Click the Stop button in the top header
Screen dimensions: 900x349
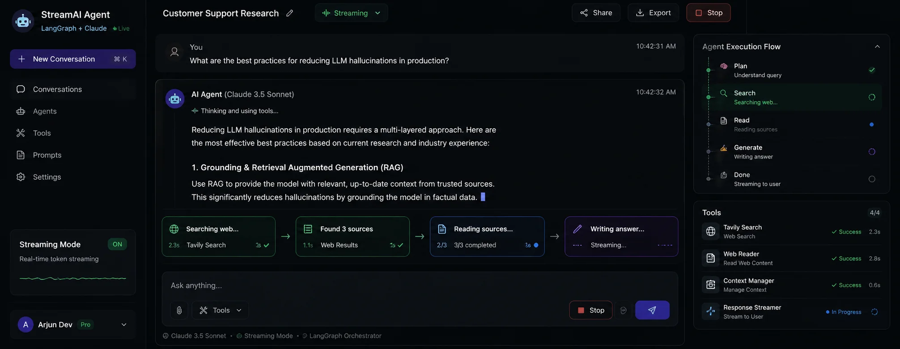point(709,13)
